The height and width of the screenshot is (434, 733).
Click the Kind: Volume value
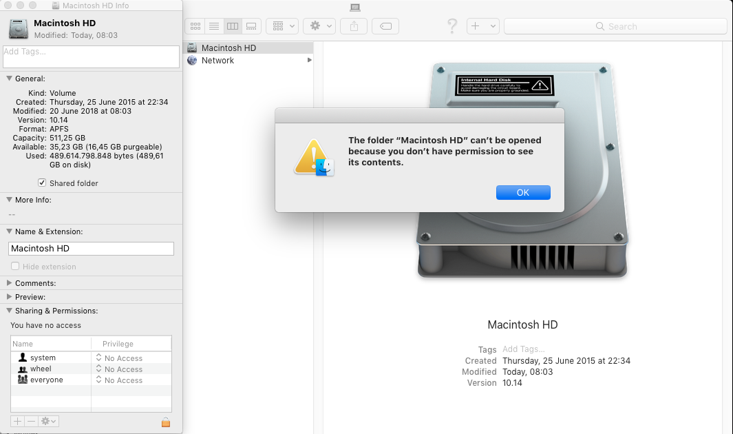click(63, 93)
